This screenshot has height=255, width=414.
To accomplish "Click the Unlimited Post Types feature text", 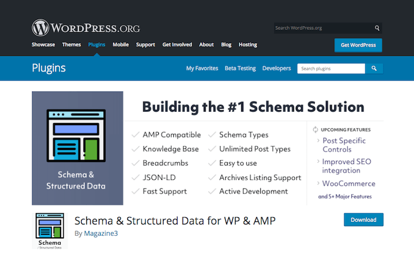I will coord(255,149).
